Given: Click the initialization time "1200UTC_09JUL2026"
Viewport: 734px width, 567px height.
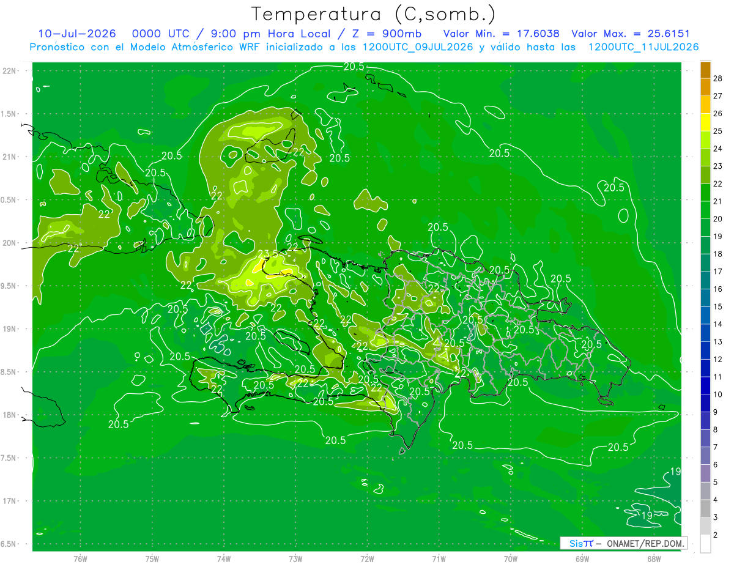Looking at the screenshot, I should click(418, 47).
